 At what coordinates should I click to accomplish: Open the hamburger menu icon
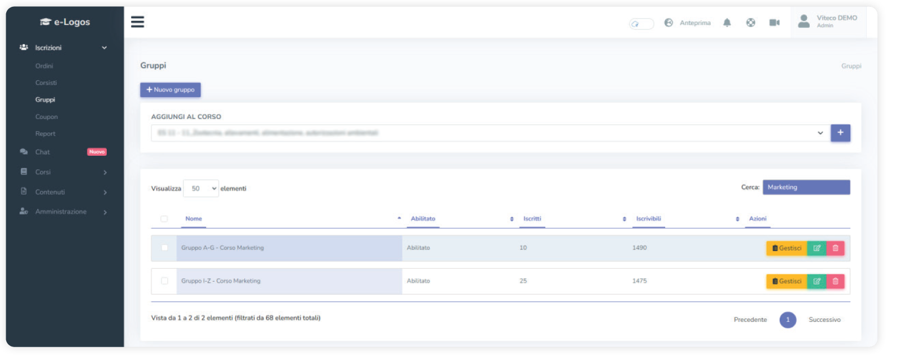click(137, 22)
